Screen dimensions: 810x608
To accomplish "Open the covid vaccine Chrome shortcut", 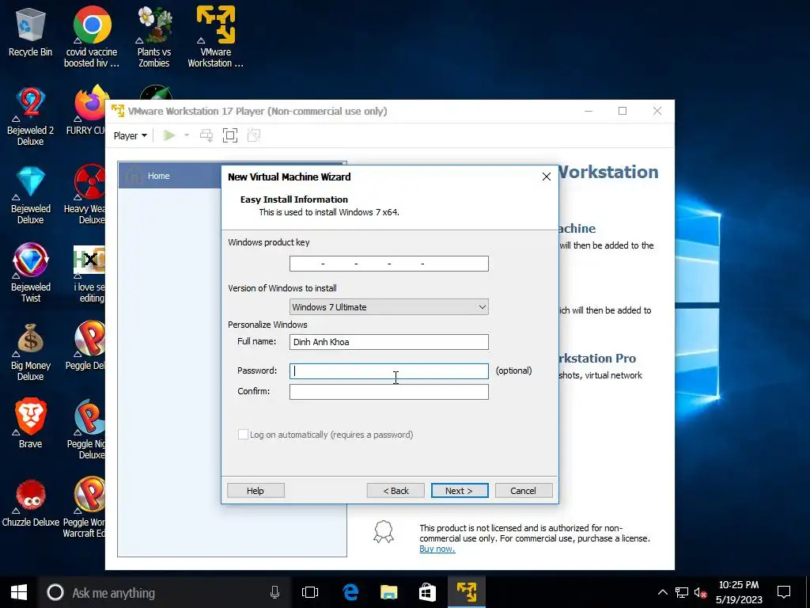I will point(92,37).
